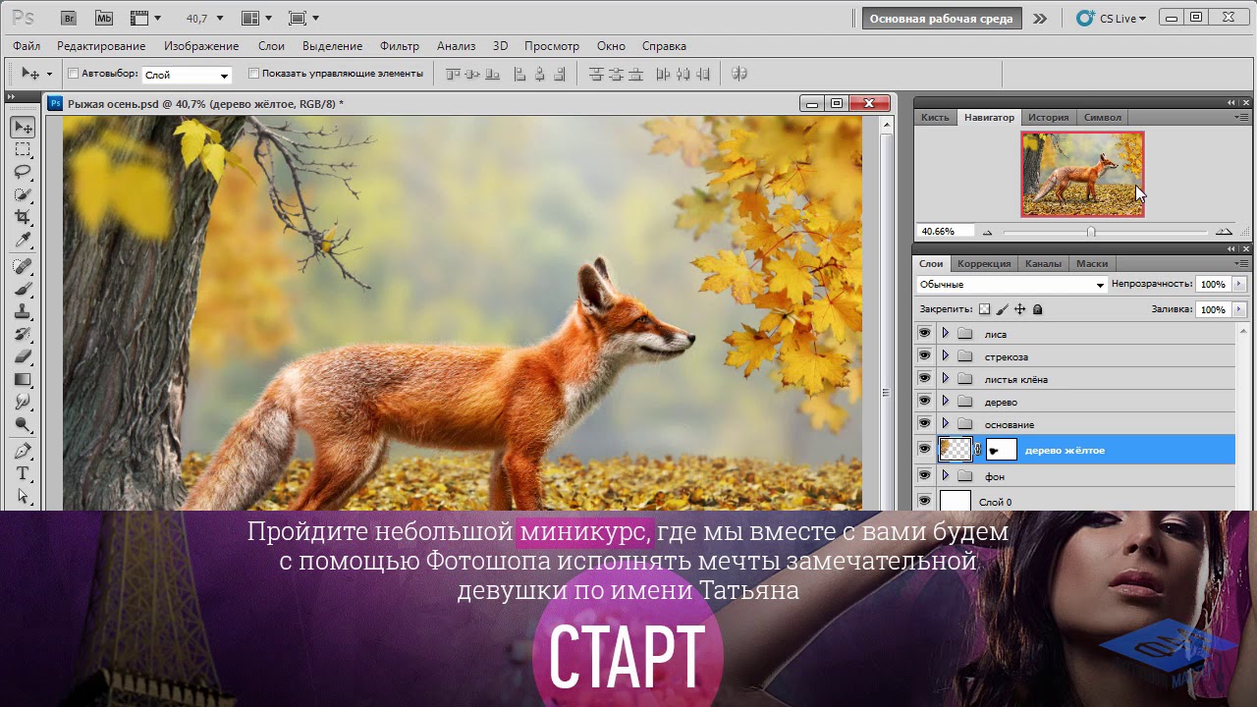Hide the стрекоза layer group
This screenshot has height=707, width=1257.
(924, 355)
